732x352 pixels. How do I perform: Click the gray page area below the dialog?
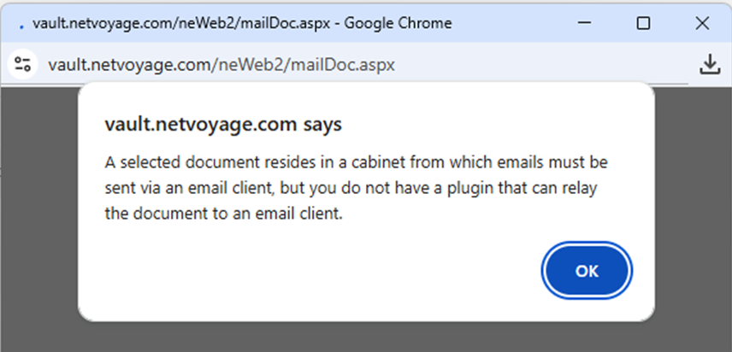coord(366,337)
